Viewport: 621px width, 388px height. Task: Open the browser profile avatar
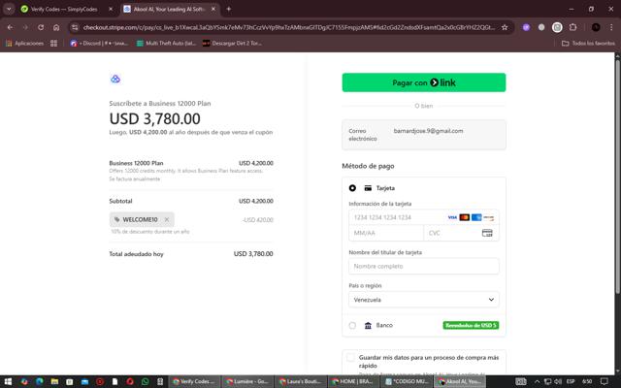(x=596, y=27)
